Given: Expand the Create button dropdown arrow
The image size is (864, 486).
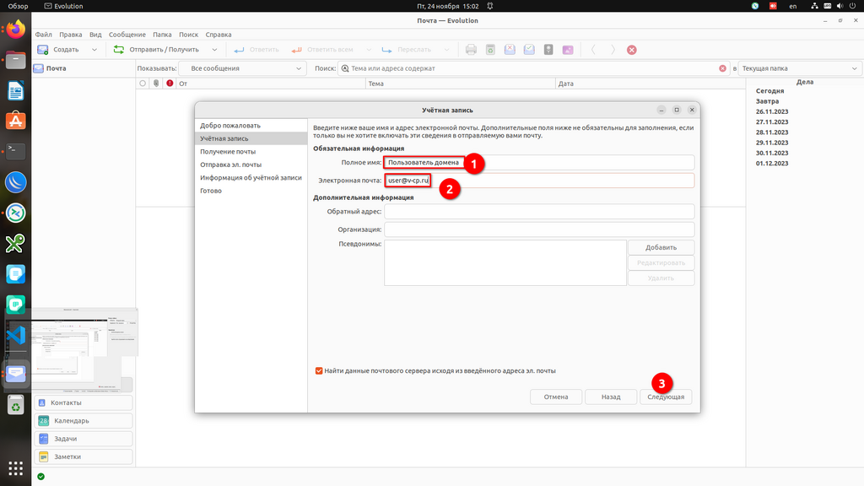Looking at the screenshot, I should 94,50.
